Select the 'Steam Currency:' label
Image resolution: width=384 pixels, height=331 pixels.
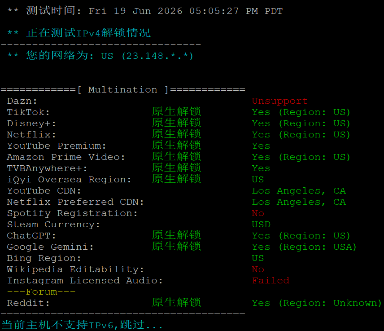53,225
